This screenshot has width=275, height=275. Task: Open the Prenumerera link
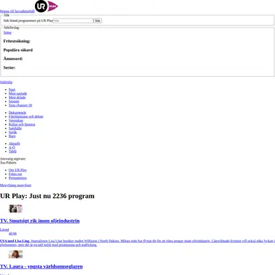point(18,178)
